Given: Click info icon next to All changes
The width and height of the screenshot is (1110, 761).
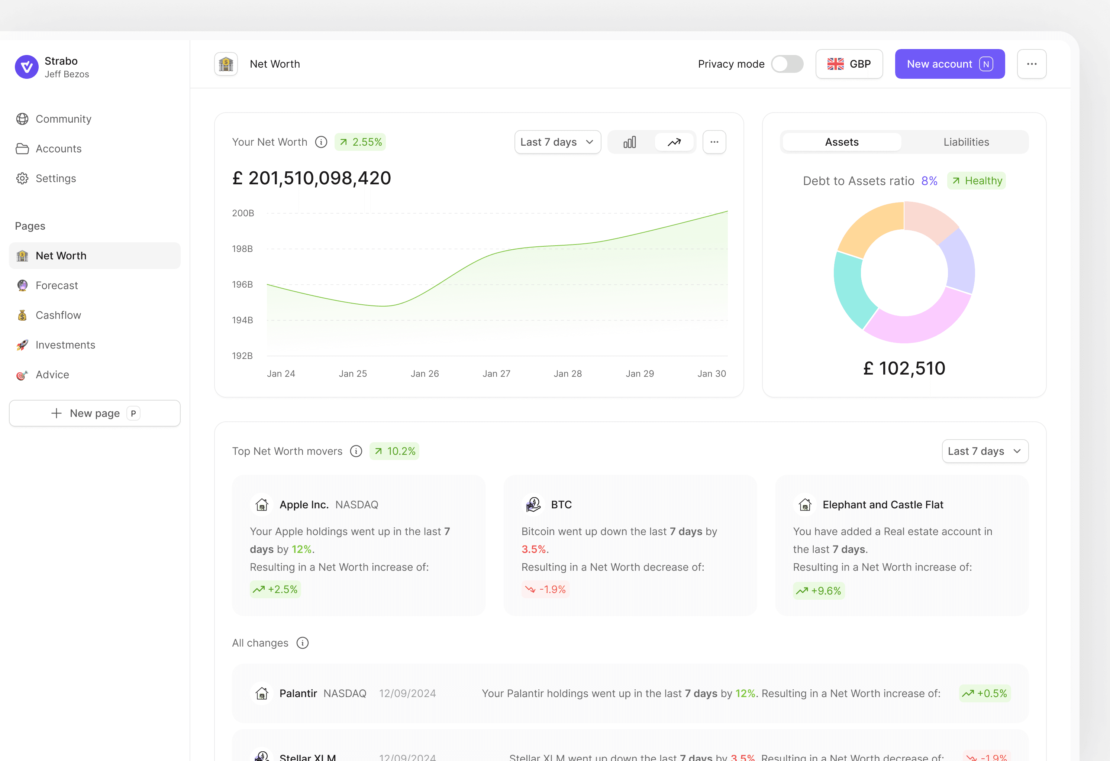Looking at the screenshot, I should click(x=302, y=643).
